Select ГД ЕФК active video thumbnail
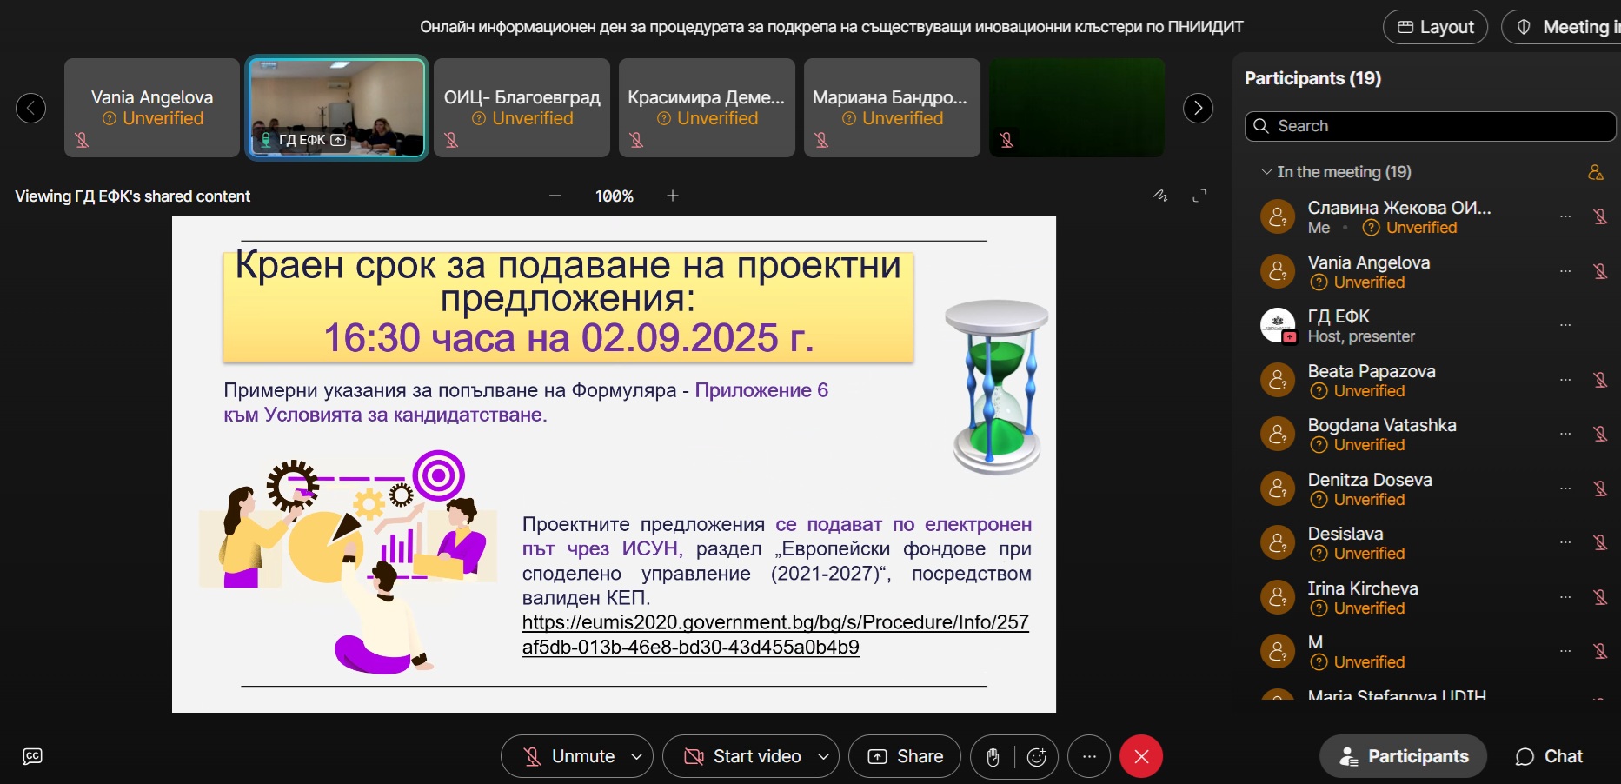This screenshot has height=784, width=1621. point(337,108)
